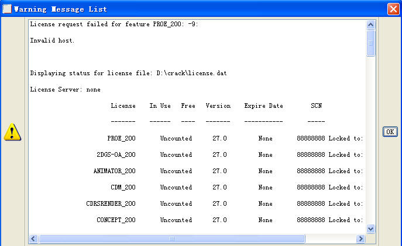Click the 'SCN' column header
This screenshot has height=246, width=402.
[316, 106]
